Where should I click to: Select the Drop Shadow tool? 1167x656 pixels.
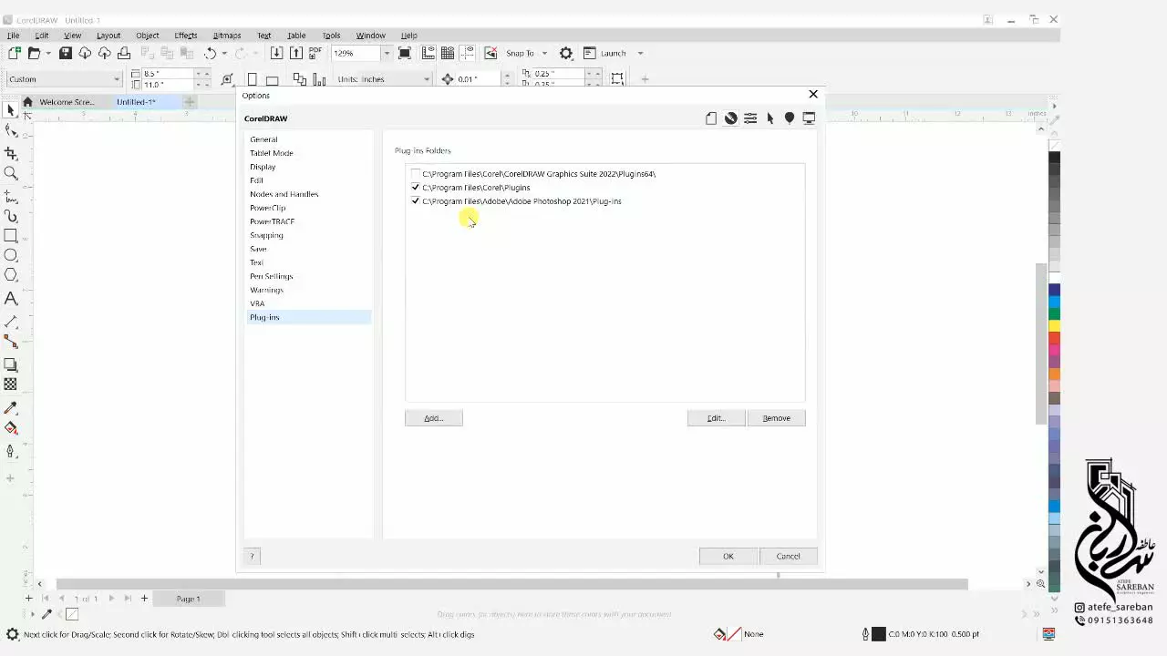tap(11, 364)
